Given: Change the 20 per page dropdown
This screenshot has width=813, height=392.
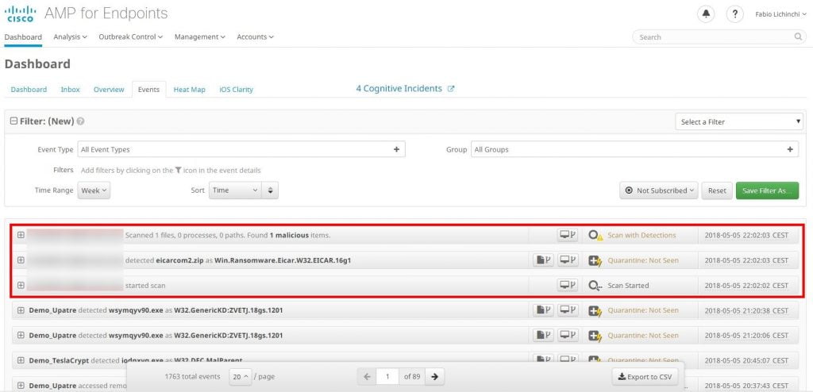Looking at the screenshot, I should point(240,377).
